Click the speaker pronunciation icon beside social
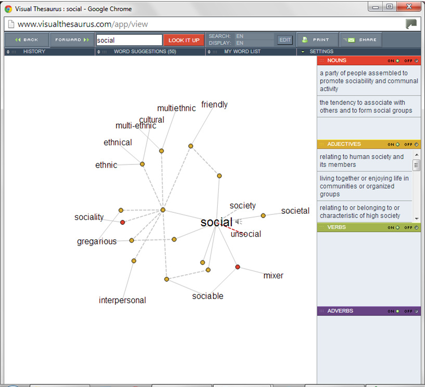 [x=239, y=222]
